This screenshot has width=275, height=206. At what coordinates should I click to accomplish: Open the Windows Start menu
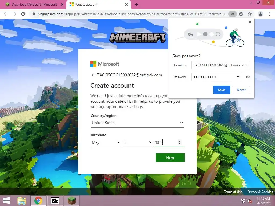[x=6, y=201]
